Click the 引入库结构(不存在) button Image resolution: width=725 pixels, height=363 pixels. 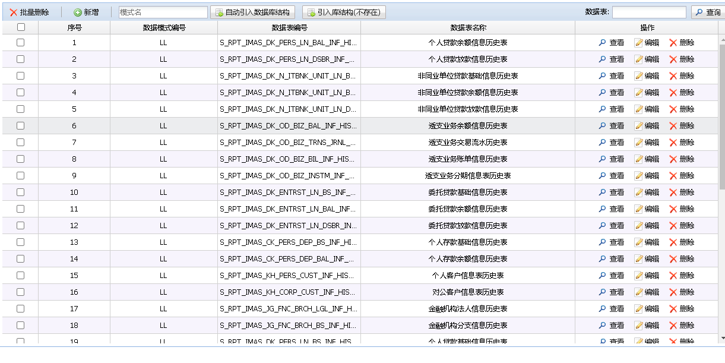344,12
